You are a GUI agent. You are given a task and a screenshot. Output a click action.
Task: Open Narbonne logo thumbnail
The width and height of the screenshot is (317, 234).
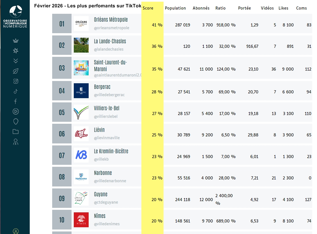pos(81,177)
